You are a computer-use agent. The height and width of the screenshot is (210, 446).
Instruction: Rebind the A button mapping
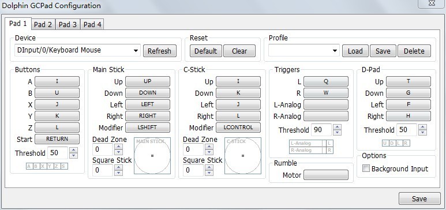(57, 81)
